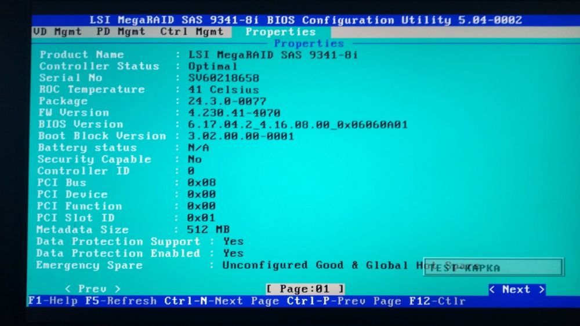The width and height of the screenshot is (580, 326).
Task: Click the Optimal status value
Action: [213, 67]
